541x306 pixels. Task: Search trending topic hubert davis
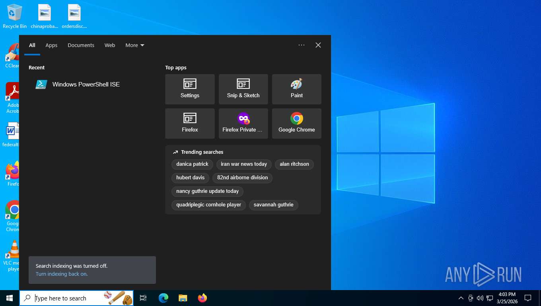coord(190,178)
